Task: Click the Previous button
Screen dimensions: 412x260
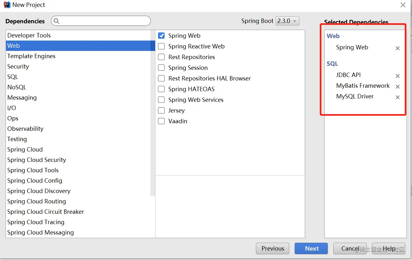Action: [x=273, y=248]
